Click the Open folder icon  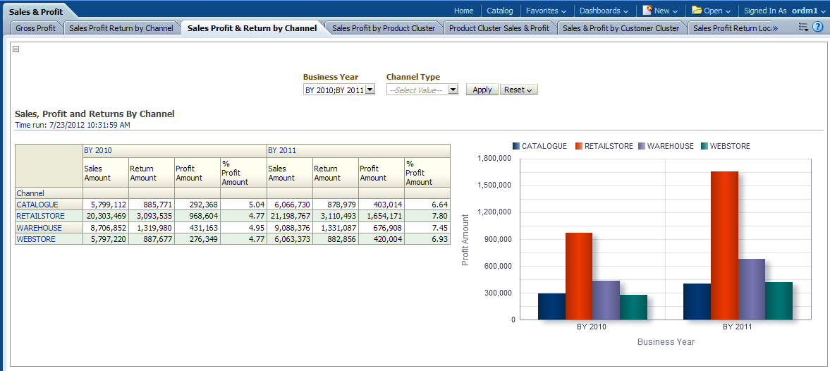tap(697, 11)
